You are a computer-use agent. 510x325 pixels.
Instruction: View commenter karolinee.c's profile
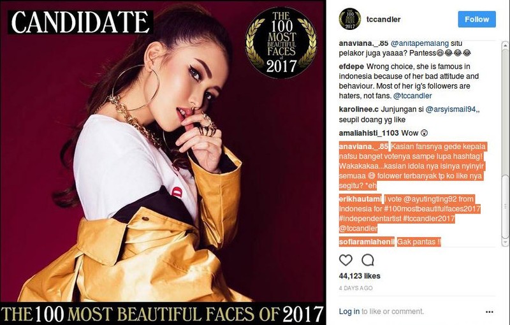pyautogui.click(x=358, y=110)
